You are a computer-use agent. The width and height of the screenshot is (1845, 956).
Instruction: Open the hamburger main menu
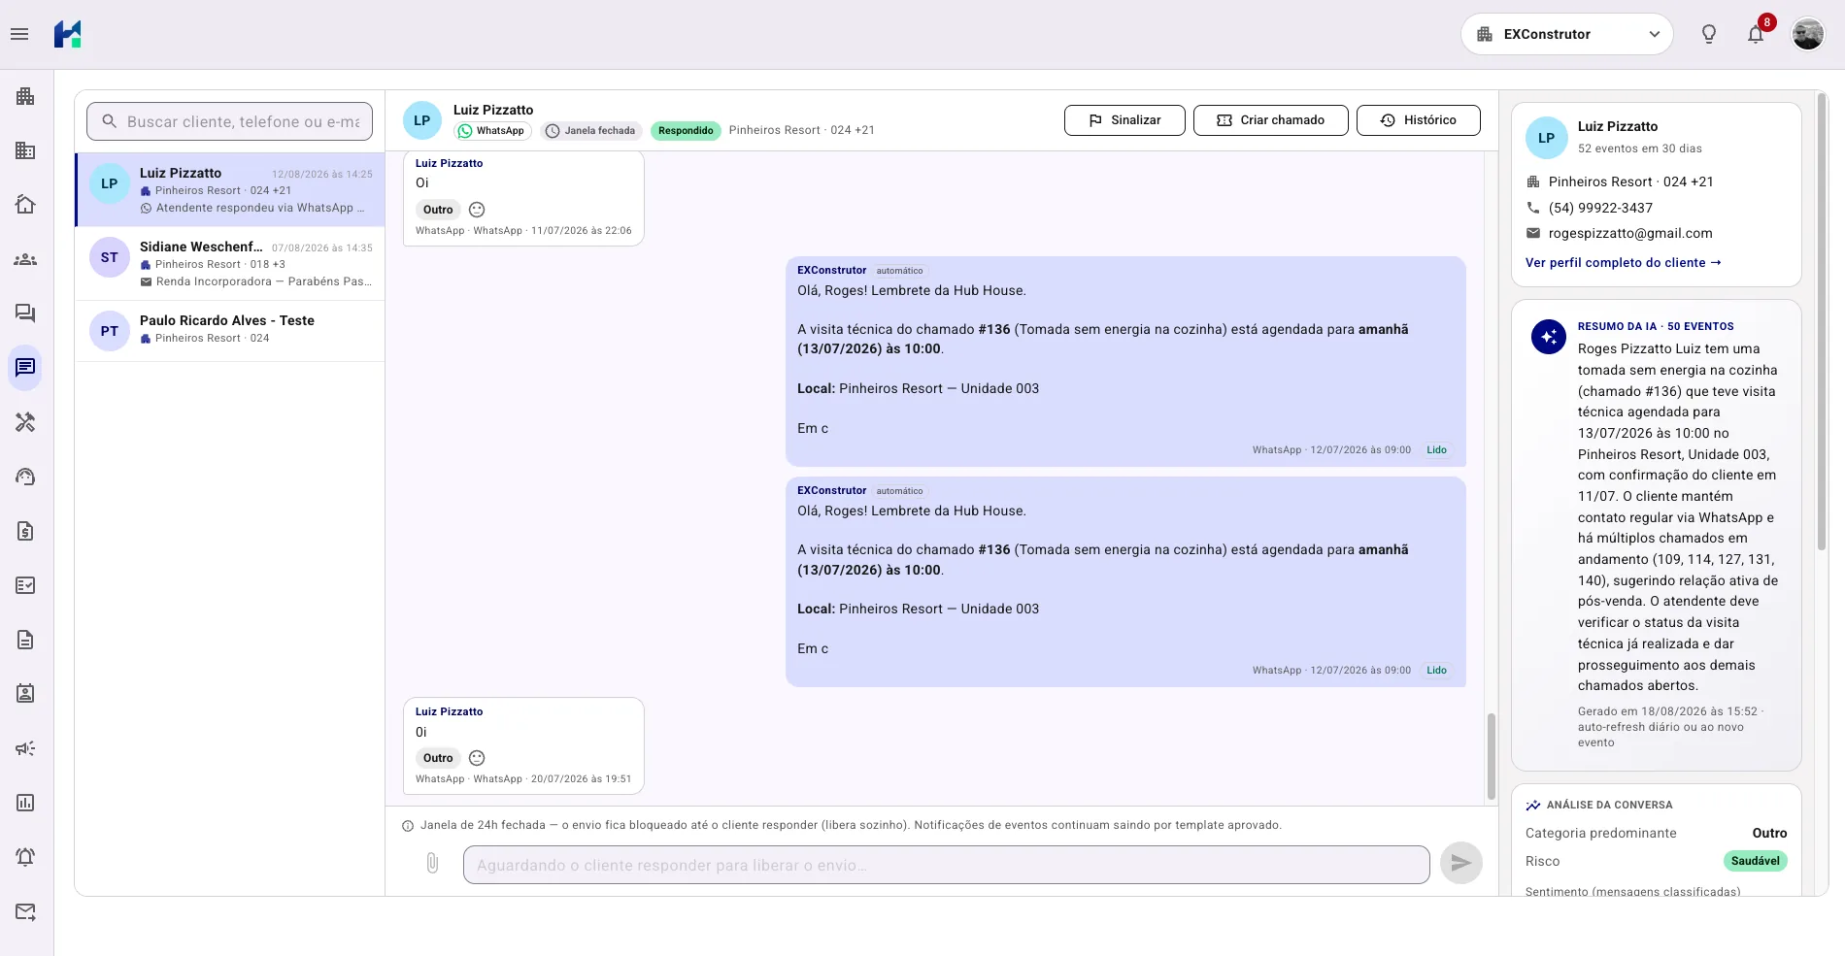click(x=19, y=34)
